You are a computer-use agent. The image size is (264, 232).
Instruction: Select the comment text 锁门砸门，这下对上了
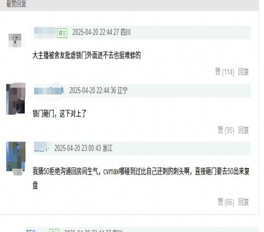point(60,113)
